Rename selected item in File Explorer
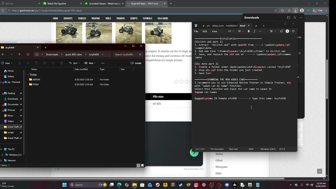This screenshot has width=336, height=189. (x=45, y=63)
